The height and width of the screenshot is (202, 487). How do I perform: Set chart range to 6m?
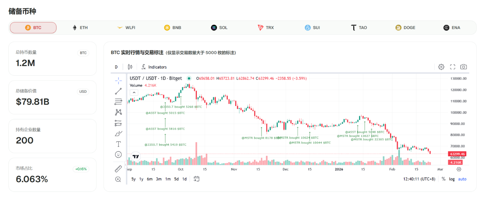coord(149,179)
